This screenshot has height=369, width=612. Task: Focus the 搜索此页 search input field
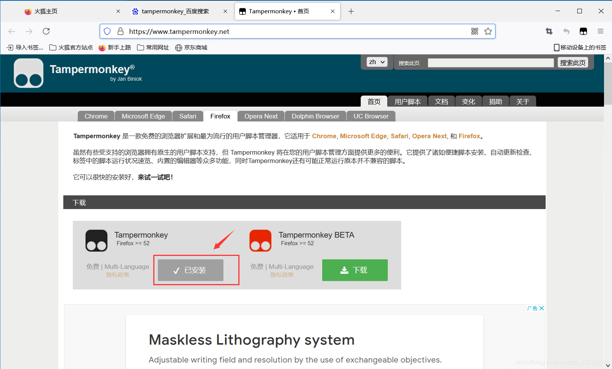[491, 63]
